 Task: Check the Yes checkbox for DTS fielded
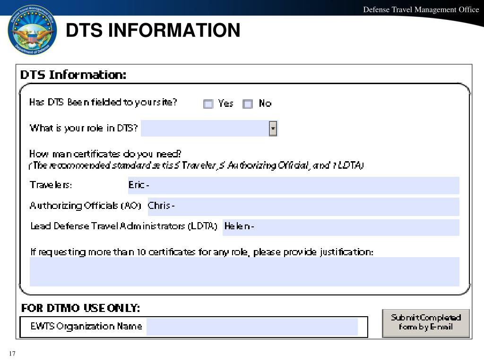(x=208, y=104)
